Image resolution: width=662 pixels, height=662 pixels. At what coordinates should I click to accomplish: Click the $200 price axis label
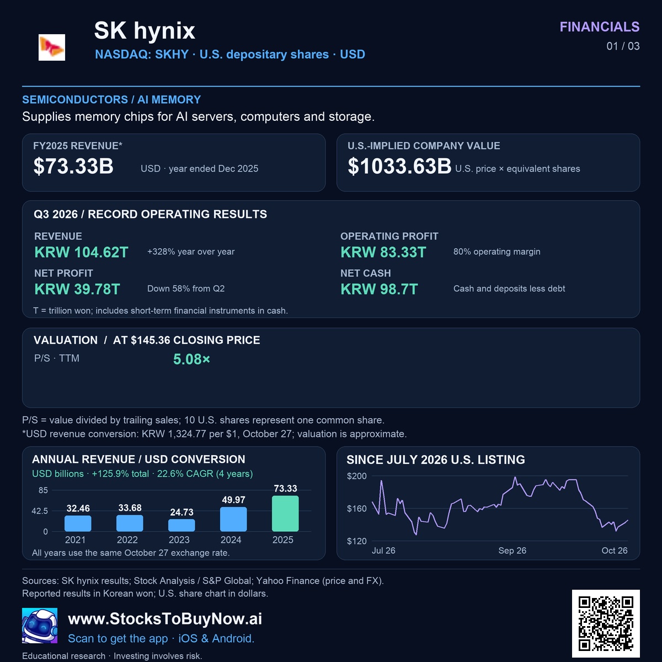click(356, 476)
